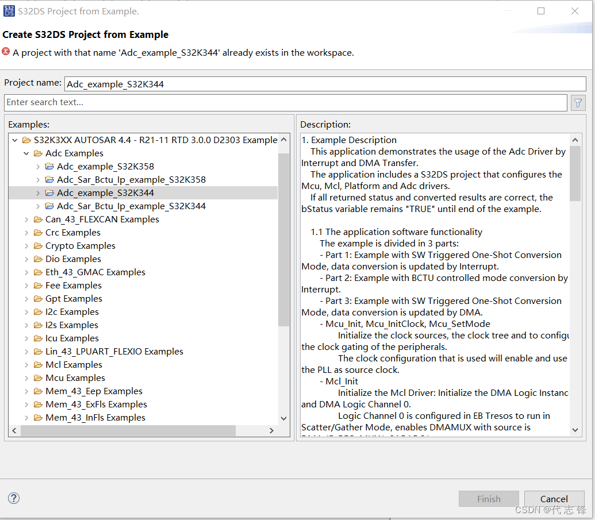Close the dialog with the X button

(575, 11)
